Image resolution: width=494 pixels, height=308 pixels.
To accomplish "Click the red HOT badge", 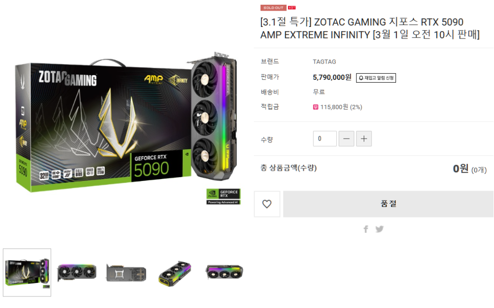I will click(x=292, y=8).
